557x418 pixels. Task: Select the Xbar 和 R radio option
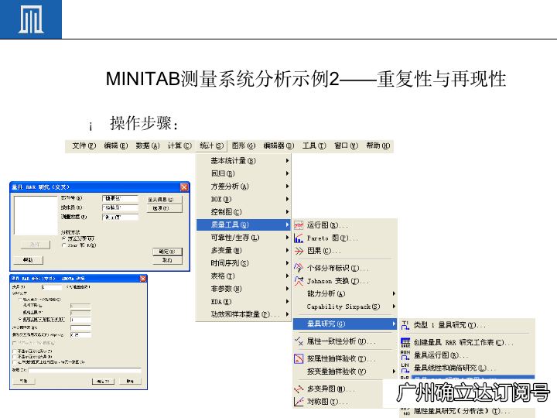pos(64,245)
